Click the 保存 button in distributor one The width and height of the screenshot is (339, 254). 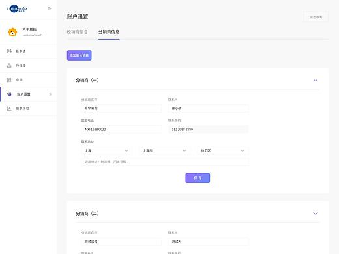(x=198, y=178)
